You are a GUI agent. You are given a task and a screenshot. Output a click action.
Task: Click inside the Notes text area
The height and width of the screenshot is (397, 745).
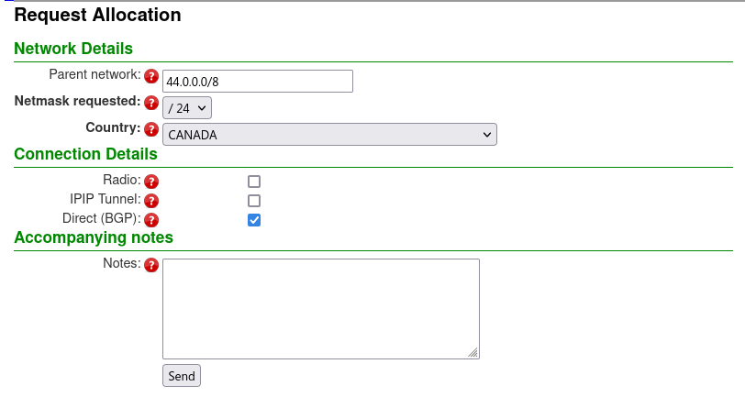coord(321,309)
